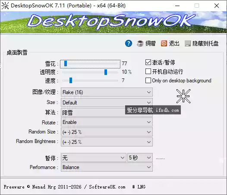This screenshot has width=227, height=195.
Task: Click the snowflake value 77
Action: pyautogui.click(x=124, y=64)
